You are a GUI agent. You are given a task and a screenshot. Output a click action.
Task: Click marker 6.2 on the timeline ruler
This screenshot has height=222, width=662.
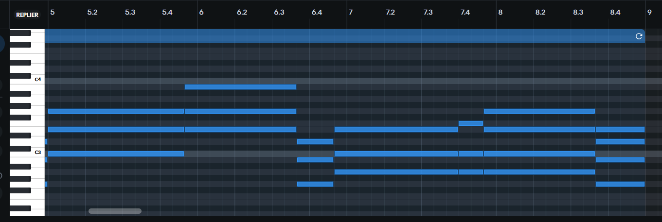(x=242, y=12)
